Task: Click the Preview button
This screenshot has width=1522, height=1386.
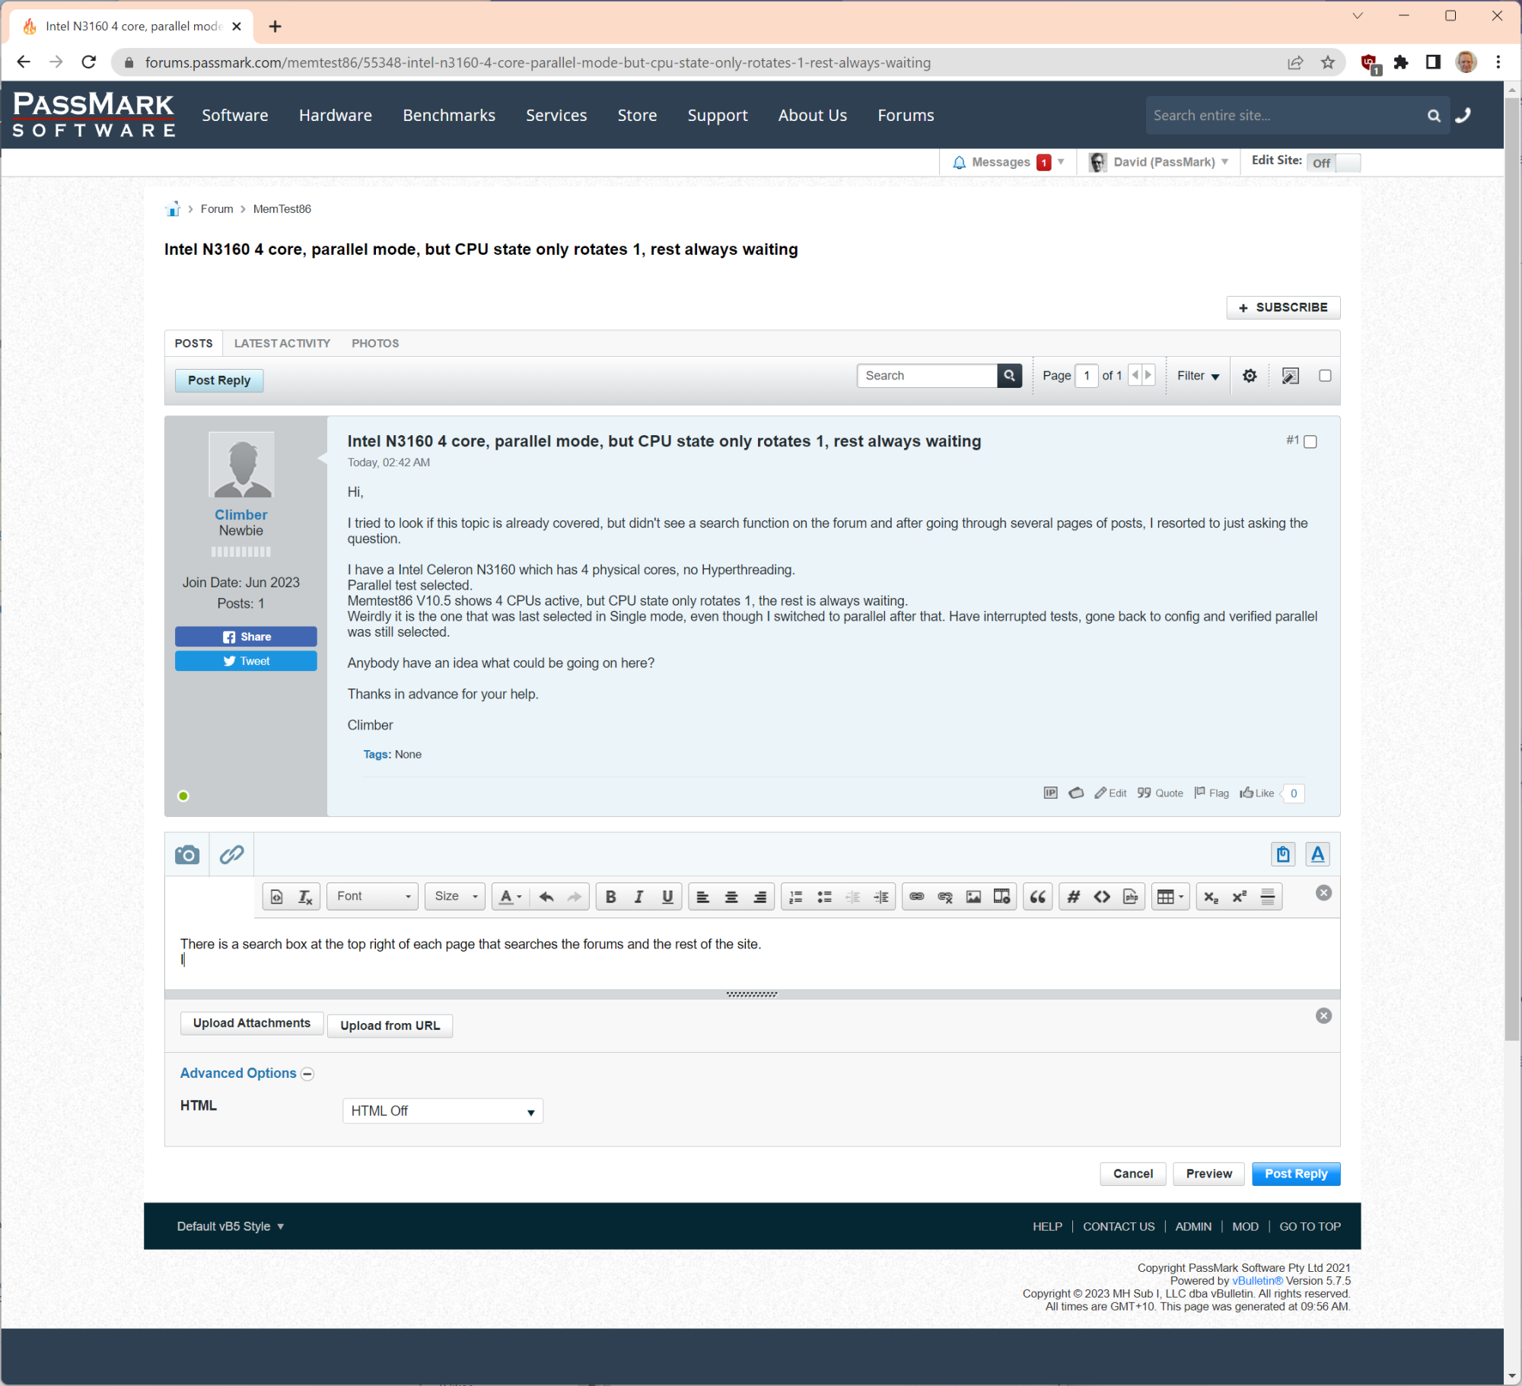Action: click(1208, 1174)
